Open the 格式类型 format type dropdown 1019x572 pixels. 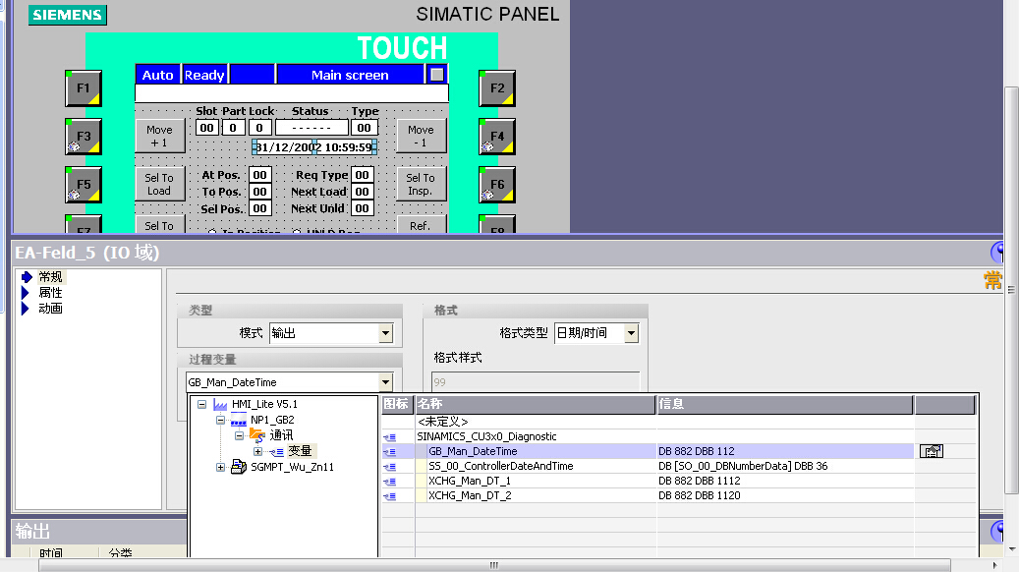coord(631,333)
